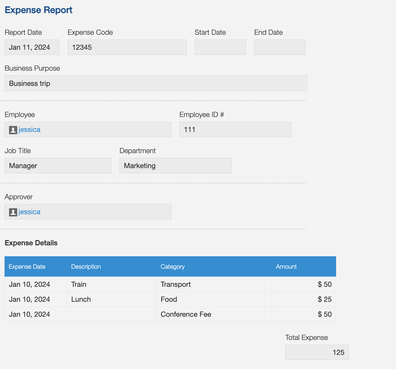Click the Description column header
Screen dimensions: 396x369
tap(86, 266)
